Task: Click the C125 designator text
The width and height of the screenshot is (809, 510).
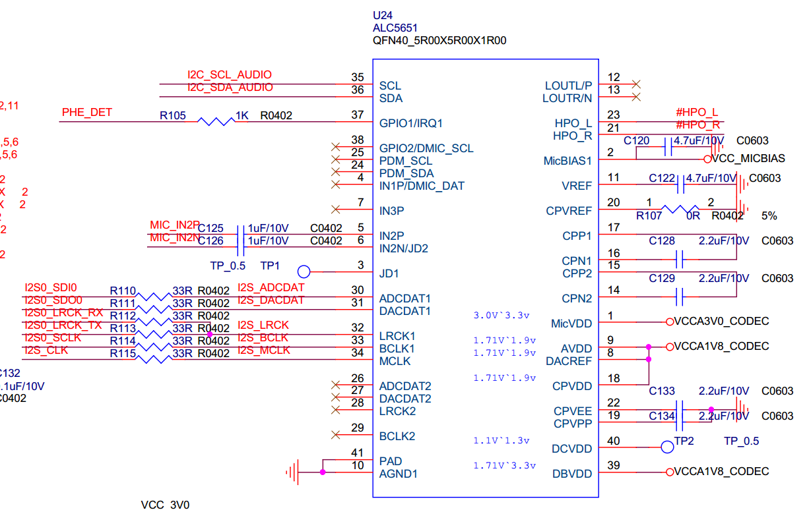Action: pyautogui.click(x=211, y=229)
